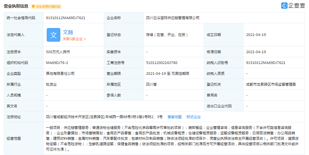Click business term 2021-04-19 至 无固定期限
The width and height of the screenshot is (309, 155).
167,74
